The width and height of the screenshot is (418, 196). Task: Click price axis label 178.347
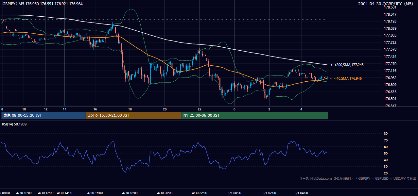click(390, 14)
